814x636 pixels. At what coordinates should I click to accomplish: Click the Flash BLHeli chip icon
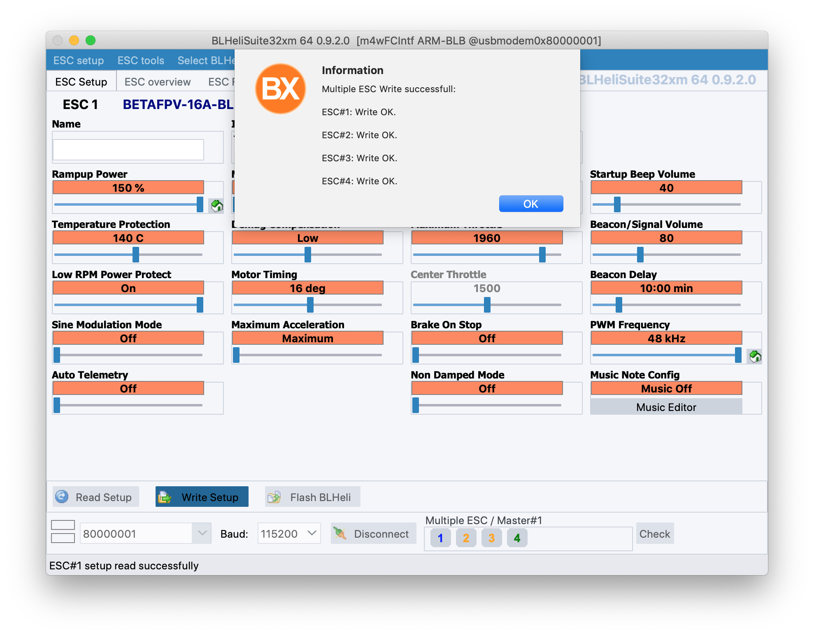(274, 497)
